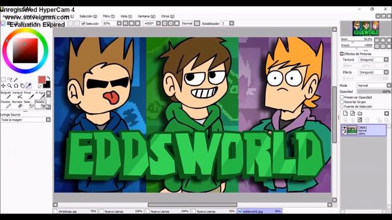Open the Selección menu
Viewport: 392px width, 220px height.
click(x=88, y=16)
